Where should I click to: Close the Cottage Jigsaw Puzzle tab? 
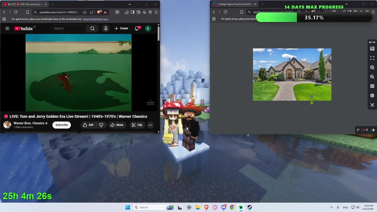pyautogui.click(x=255, y=4)
